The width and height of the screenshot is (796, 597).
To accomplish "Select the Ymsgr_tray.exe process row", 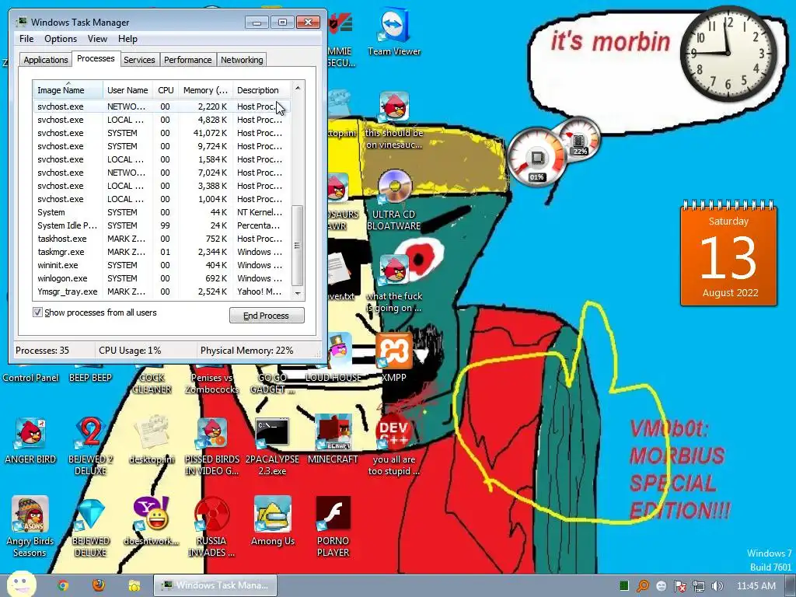I will 162,292.
